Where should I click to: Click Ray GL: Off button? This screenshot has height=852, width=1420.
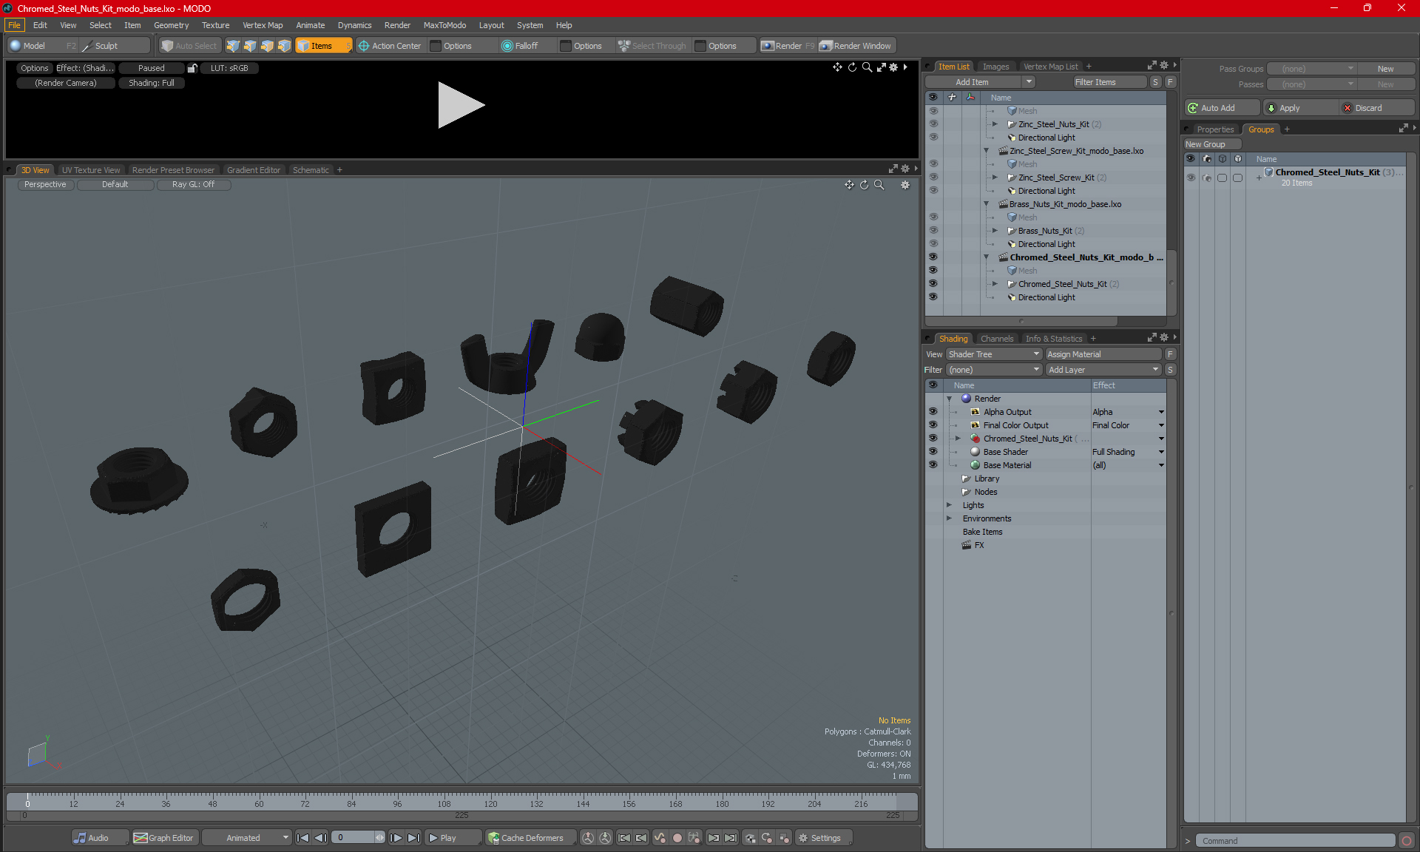[193, 185]
